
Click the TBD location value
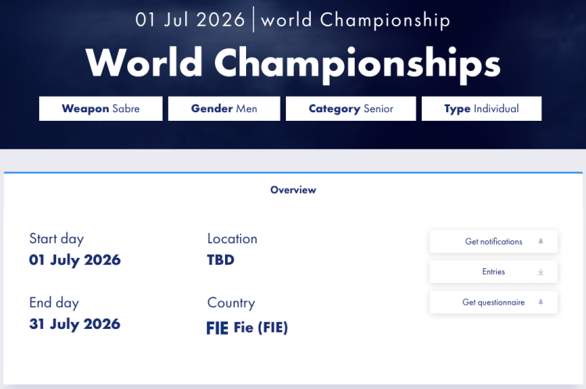pyautogui.click(x=220, y=260)
